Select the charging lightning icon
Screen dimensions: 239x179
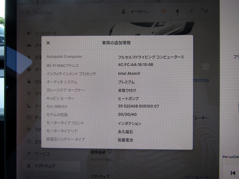coord(29,57)
